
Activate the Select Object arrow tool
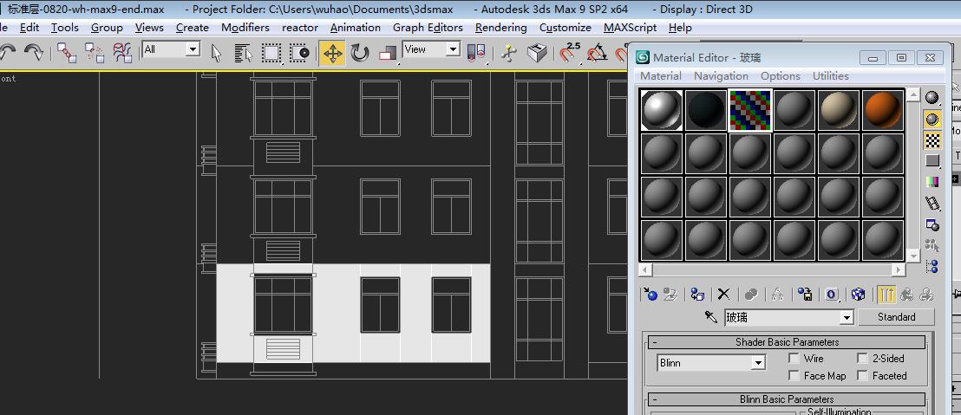click(x=216, y=53)
